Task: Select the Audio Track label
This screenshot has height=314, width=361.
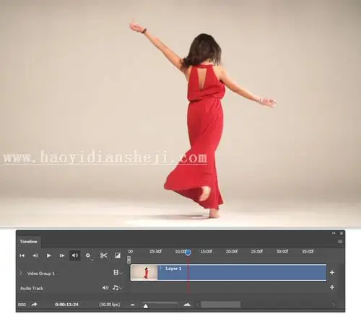Action: tap(32, 288)
